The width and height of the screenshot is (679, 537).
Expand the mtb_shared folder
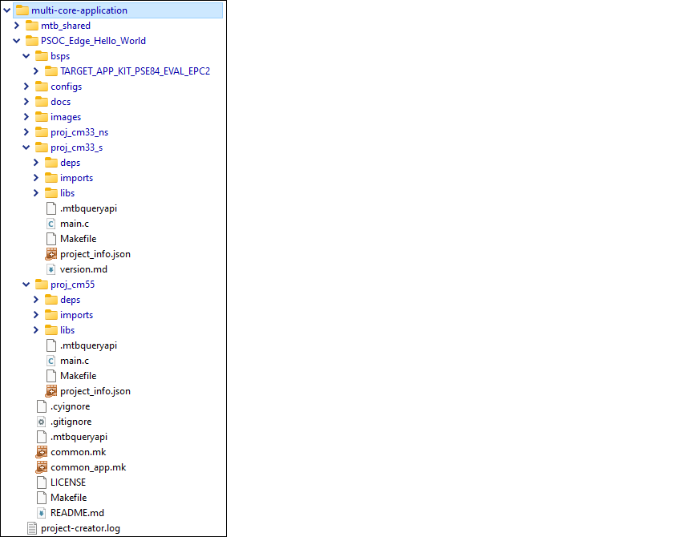tap(17, 26)
